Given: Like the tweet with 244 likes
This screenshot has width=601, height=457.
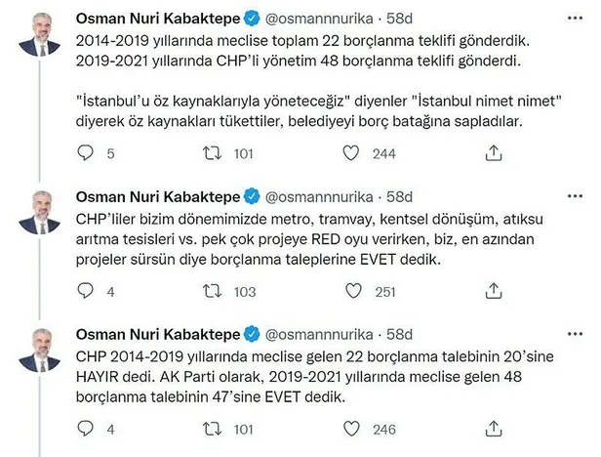Looking at the screenshot, I should (x=350, y=152).
